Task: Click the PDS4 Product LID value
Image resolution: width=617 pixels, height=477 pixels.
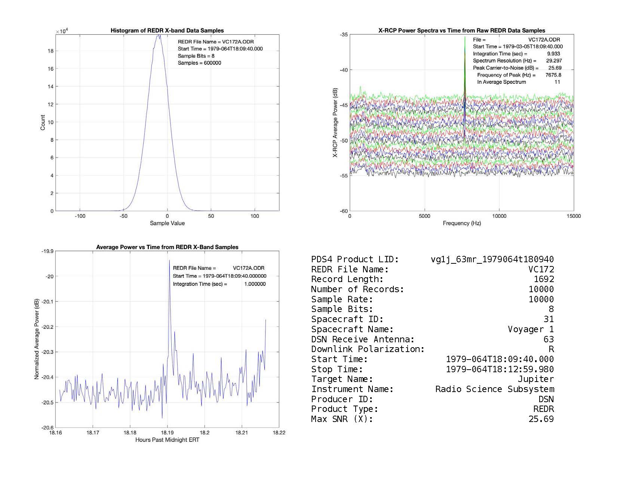Action: [492, 259]
